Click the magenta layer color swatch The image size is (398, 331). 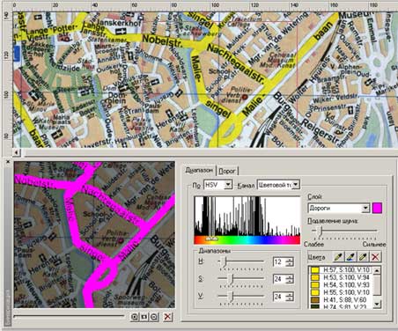pos(377,208)
